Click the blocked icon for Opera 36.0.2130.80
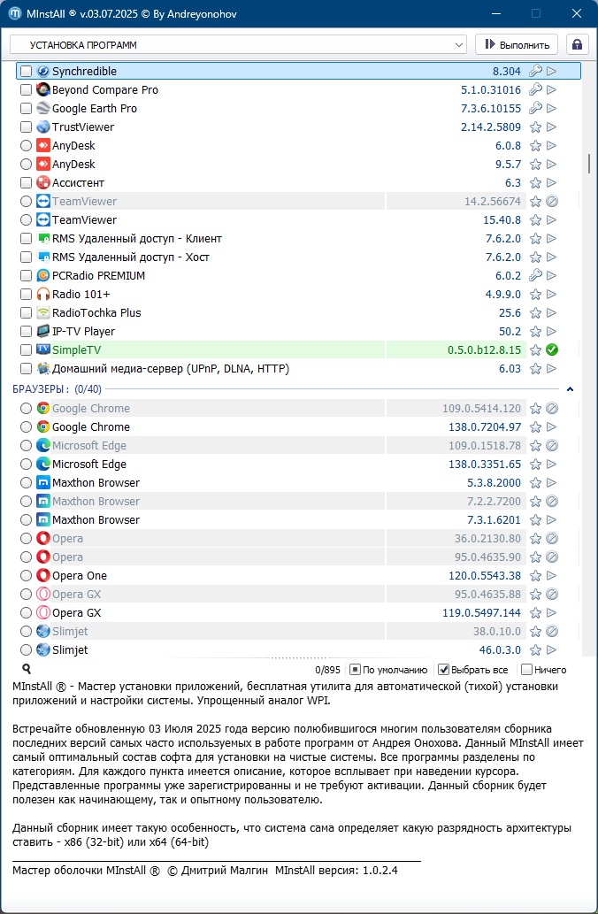Viewport: 598px width, 914px height. tap(552, 539)
